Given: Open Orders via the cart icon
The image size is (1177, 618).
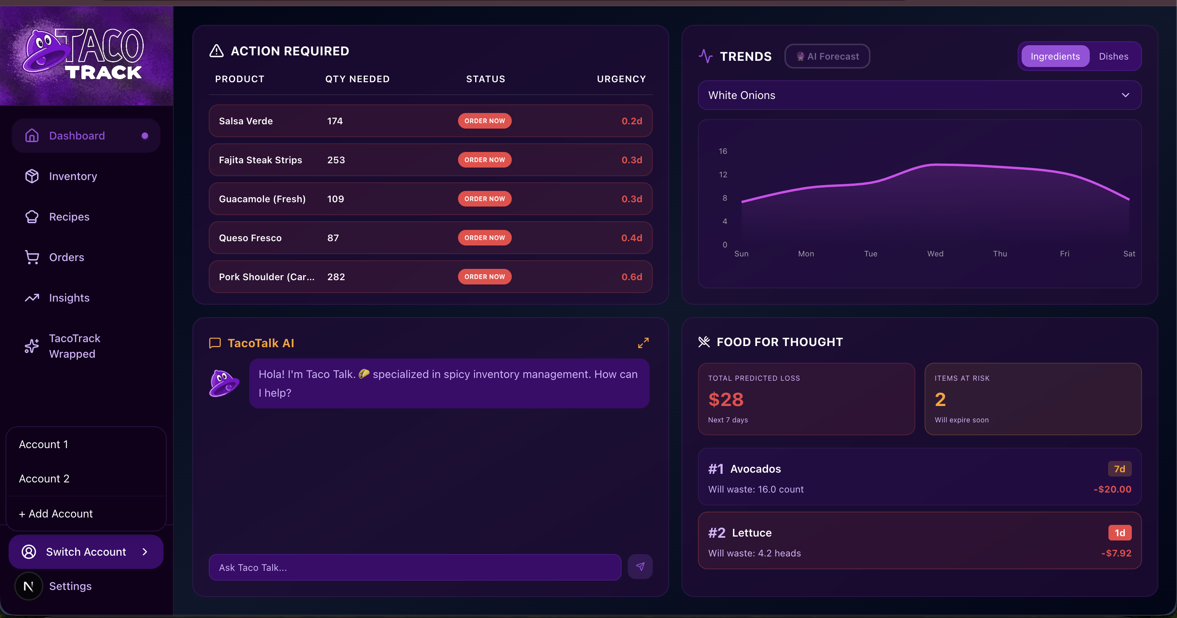Looking at the screenshot, I should tap(32, 257).
